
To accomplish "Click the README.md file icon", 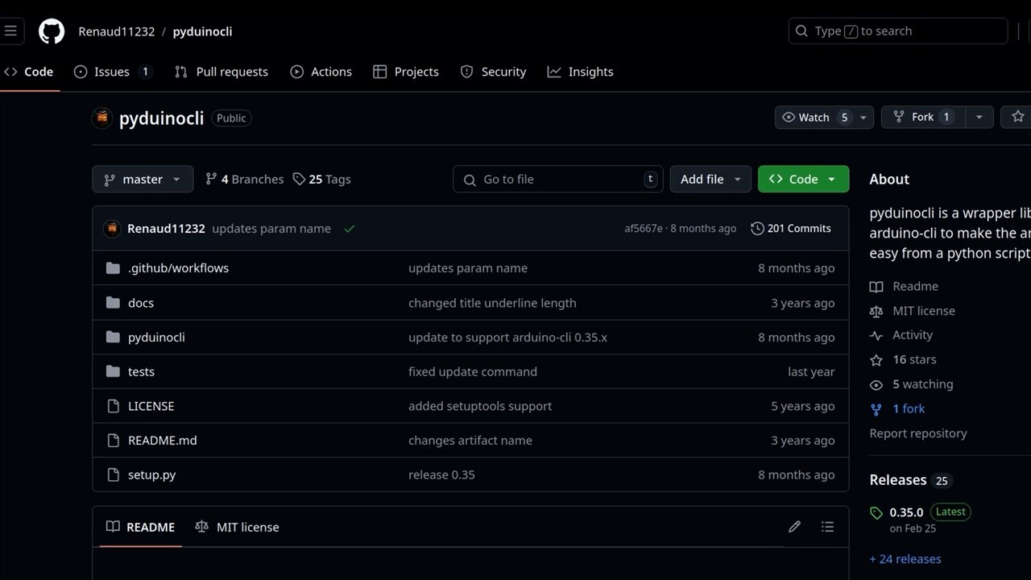I will [x=113, y=441].
